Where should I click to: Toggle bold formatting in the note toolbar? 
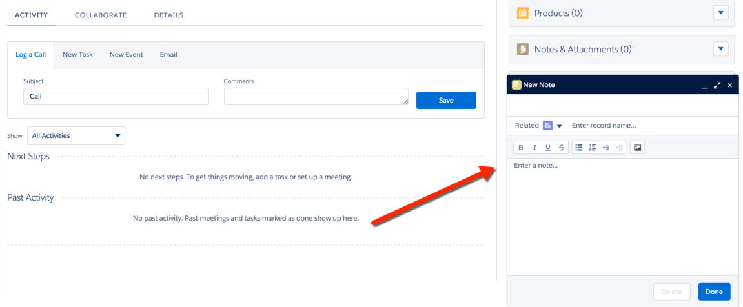pyautogui.click(x=521, y=148)
